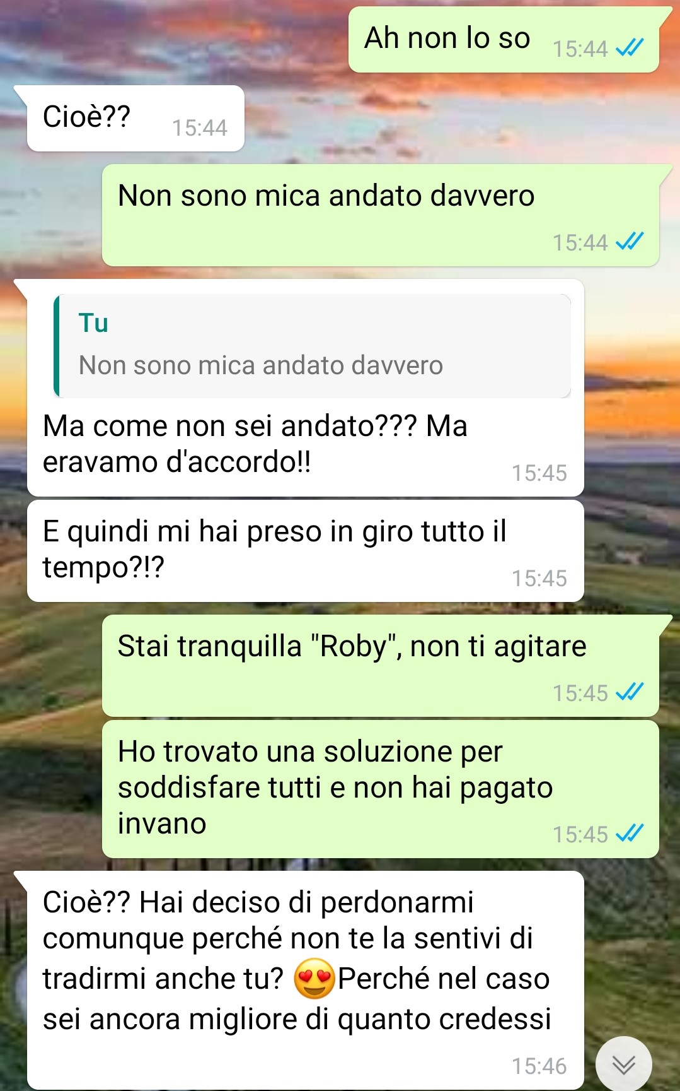Select the "E quindi mi hai preso in giro" message
Screen dimensions: 680x1091
click(306, 551)
